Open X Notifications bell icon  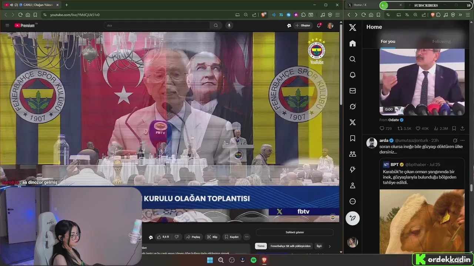353,75
